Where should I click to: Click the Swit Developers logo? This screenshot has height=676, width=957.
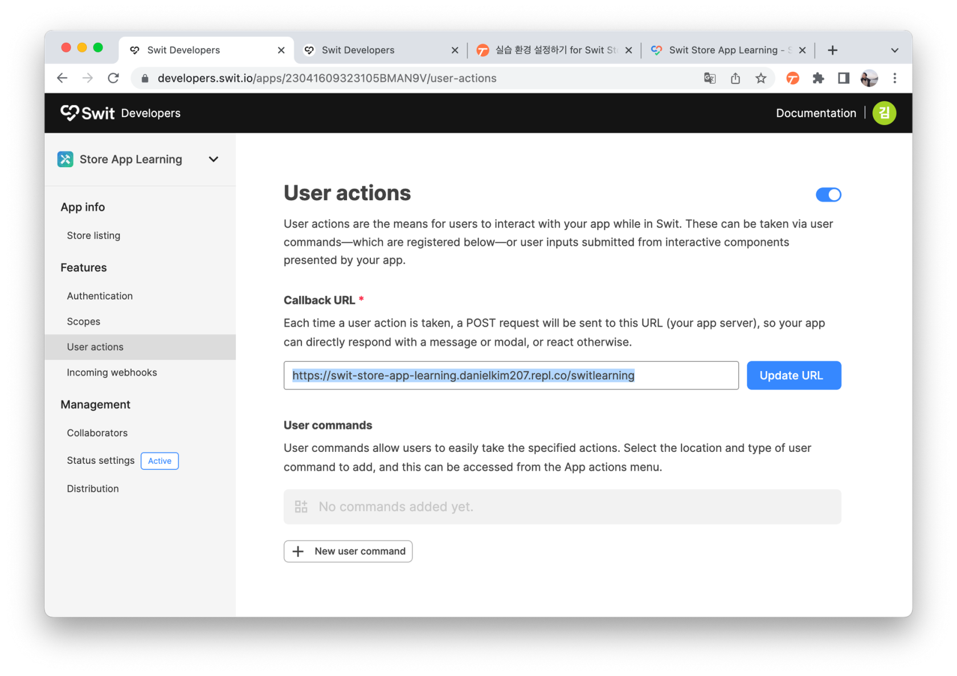[x=120, y=113]
